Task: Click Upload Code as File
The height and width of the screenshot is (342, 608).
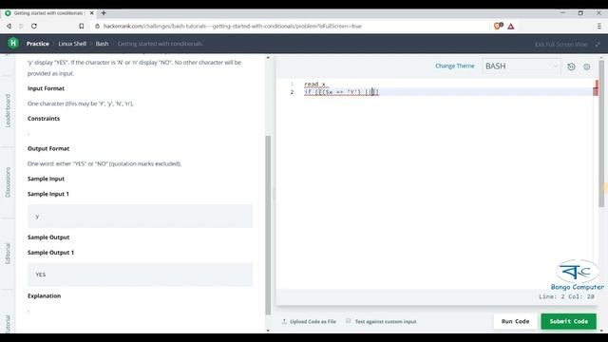Action: click(313, 321)
